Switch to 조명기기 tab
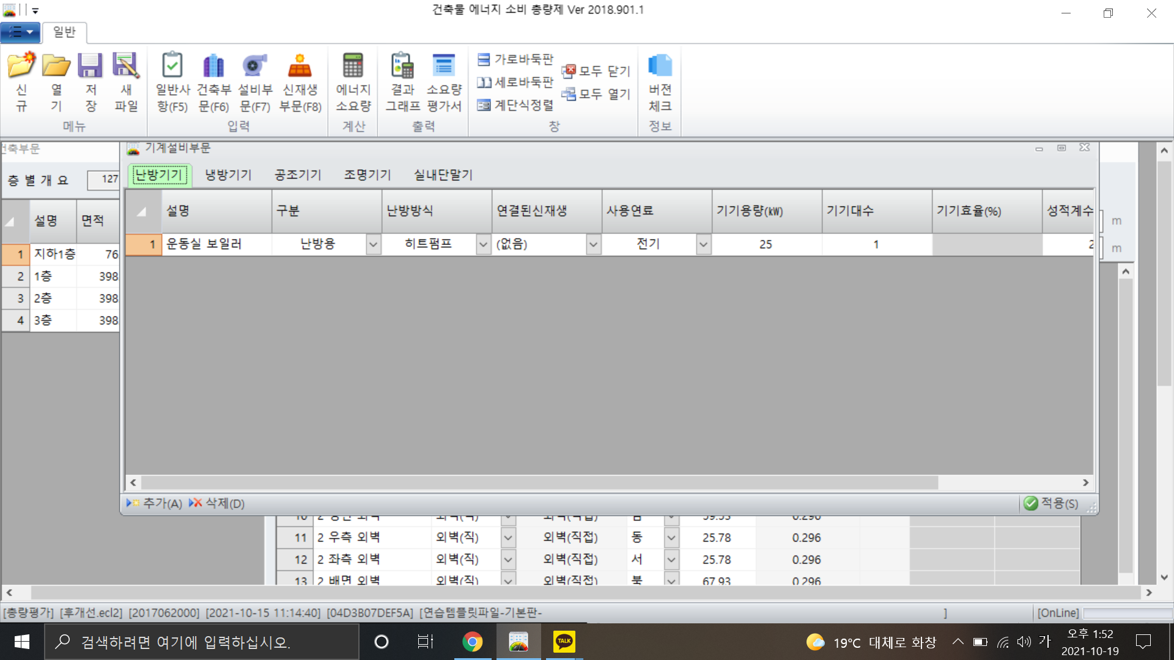This screenshot has width=1174, height=660. [367, 175]
